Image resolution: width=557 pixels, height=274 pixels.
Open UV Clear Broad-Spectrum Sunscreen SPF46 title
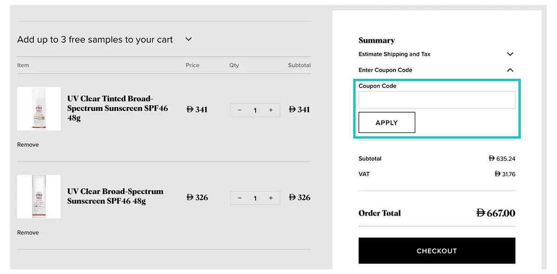[x=115, y=196]
